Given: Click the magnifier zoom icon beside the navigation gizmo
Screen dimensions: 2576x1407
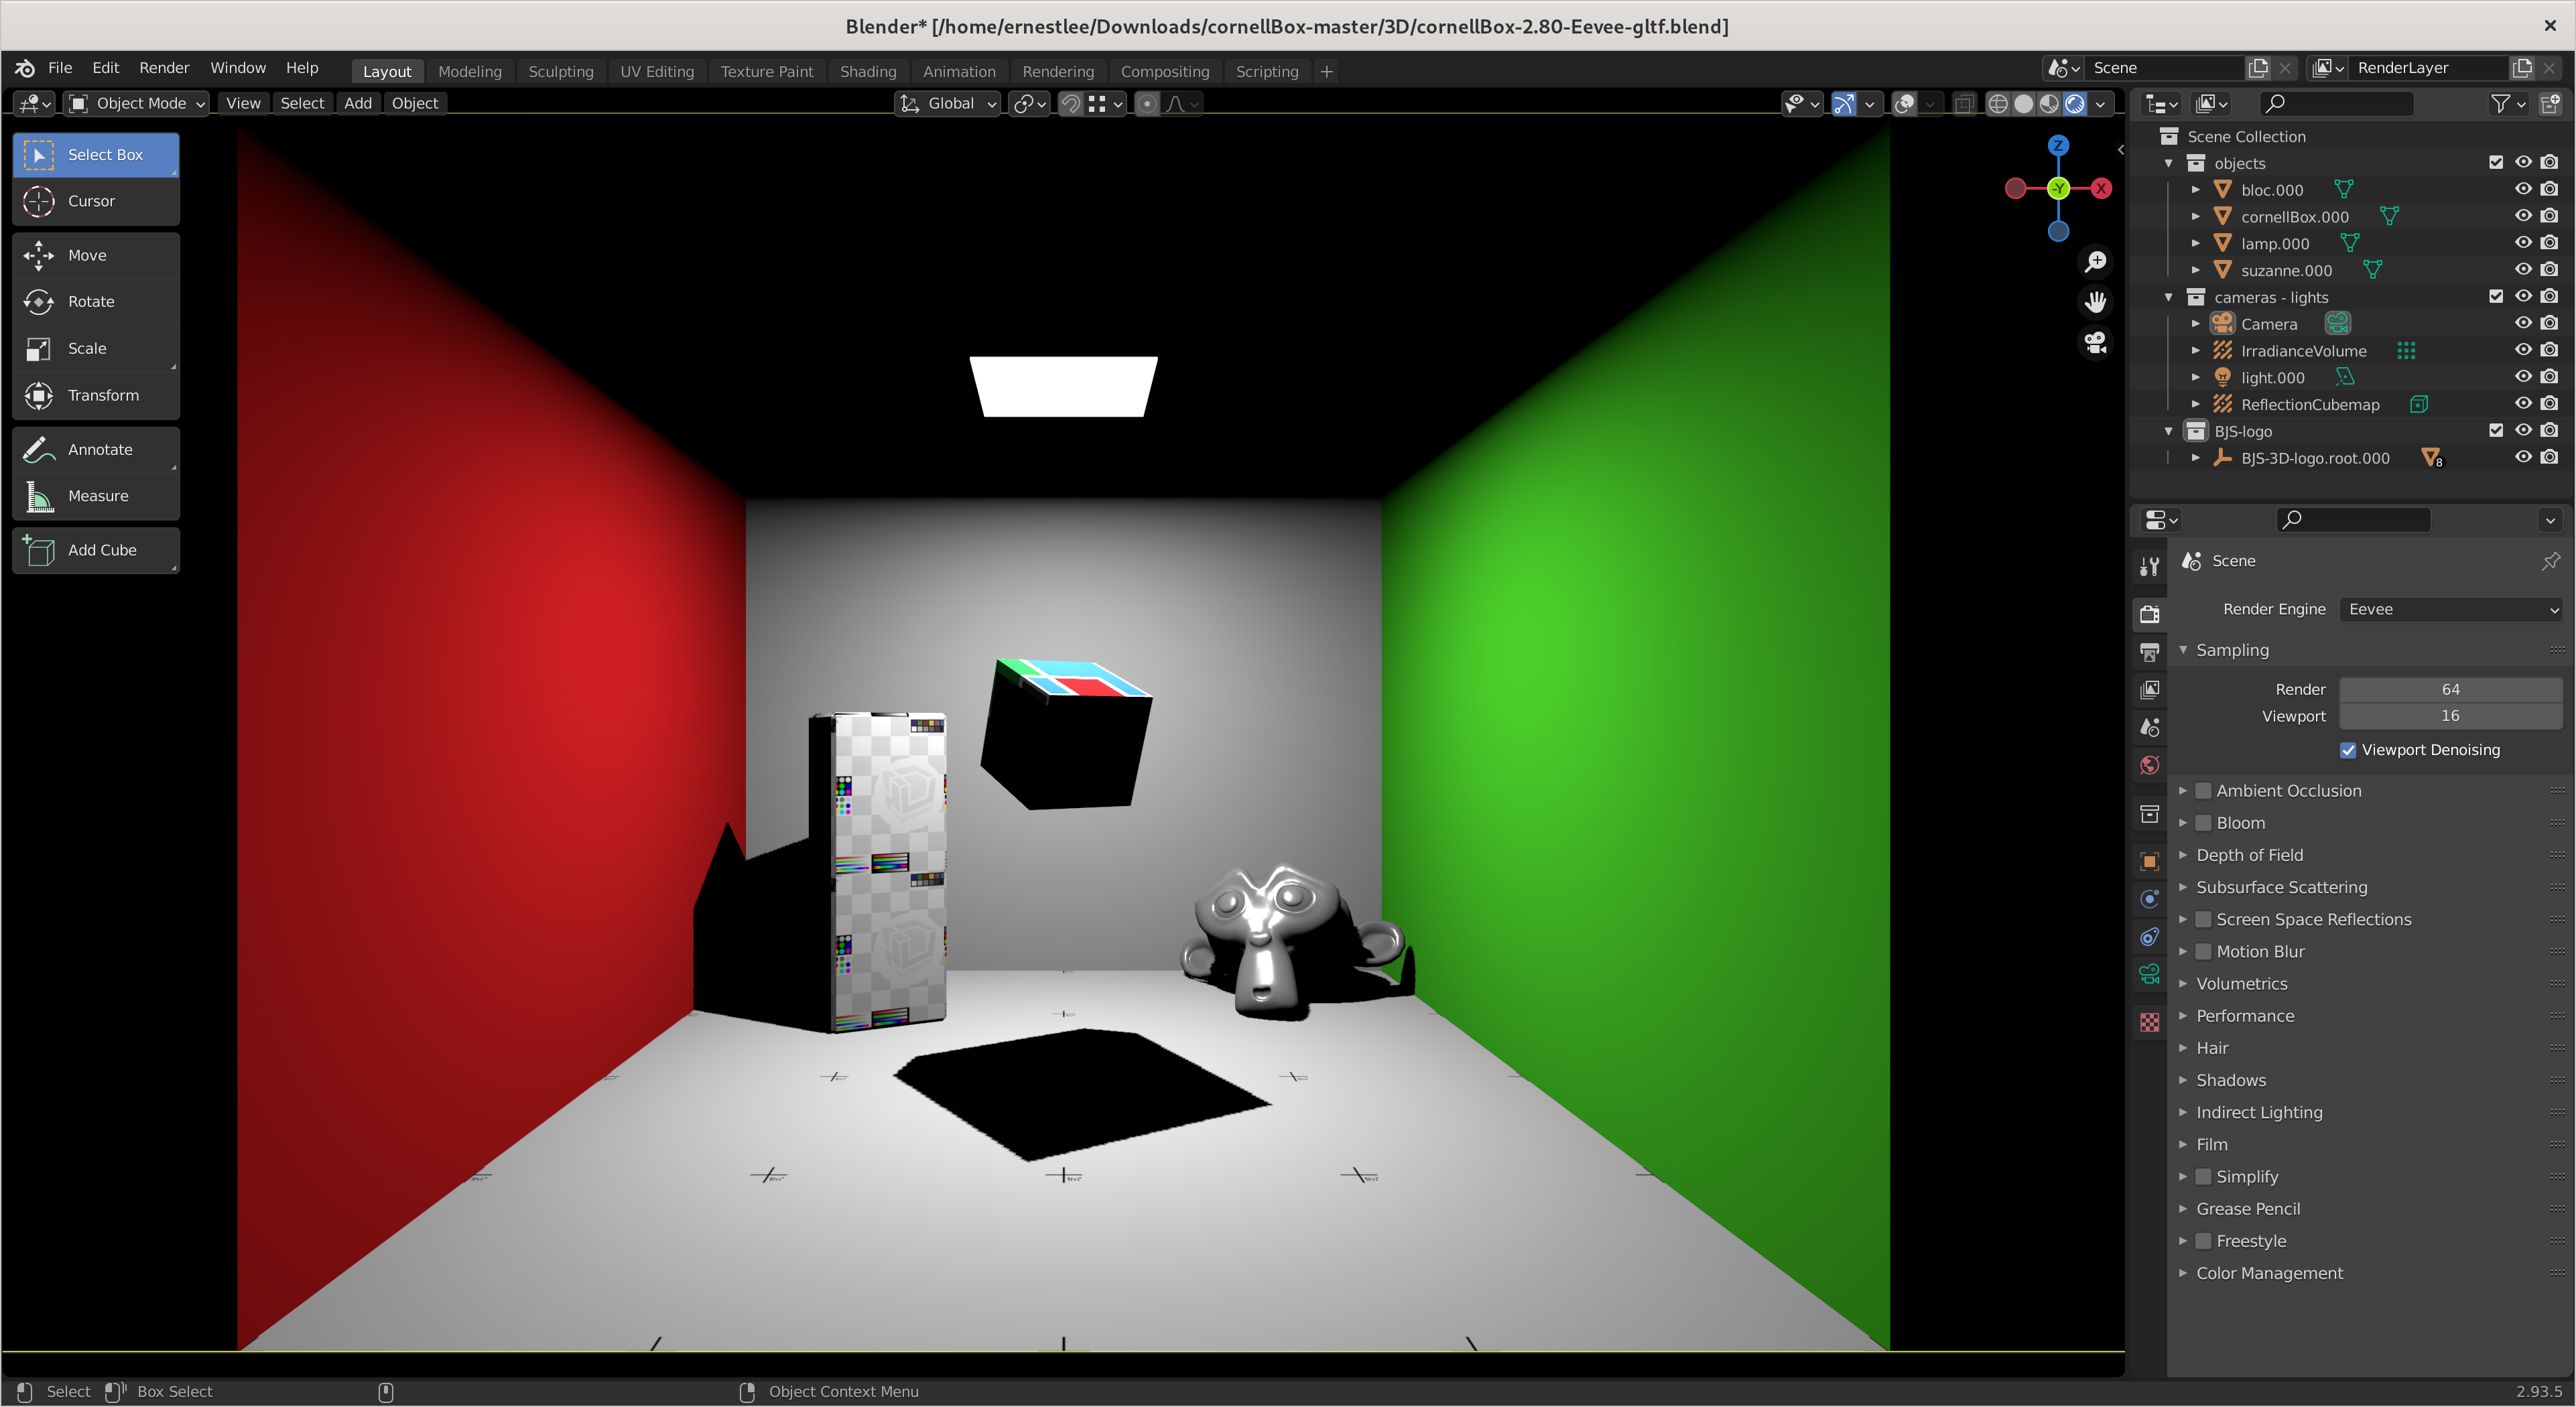Looking at the screenshot, I should coord(2096,261).
